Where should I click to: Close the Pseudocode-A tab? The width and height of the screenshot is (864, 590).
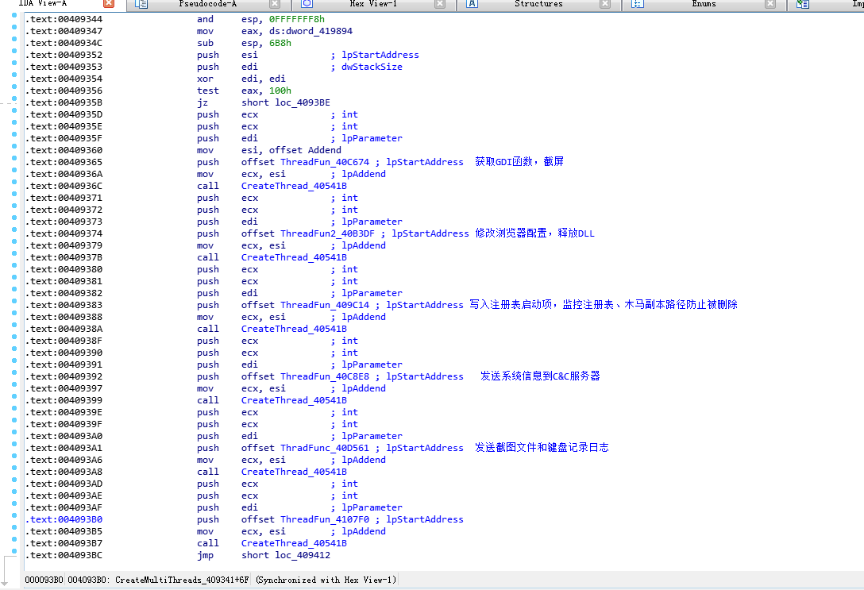[275, 4]
